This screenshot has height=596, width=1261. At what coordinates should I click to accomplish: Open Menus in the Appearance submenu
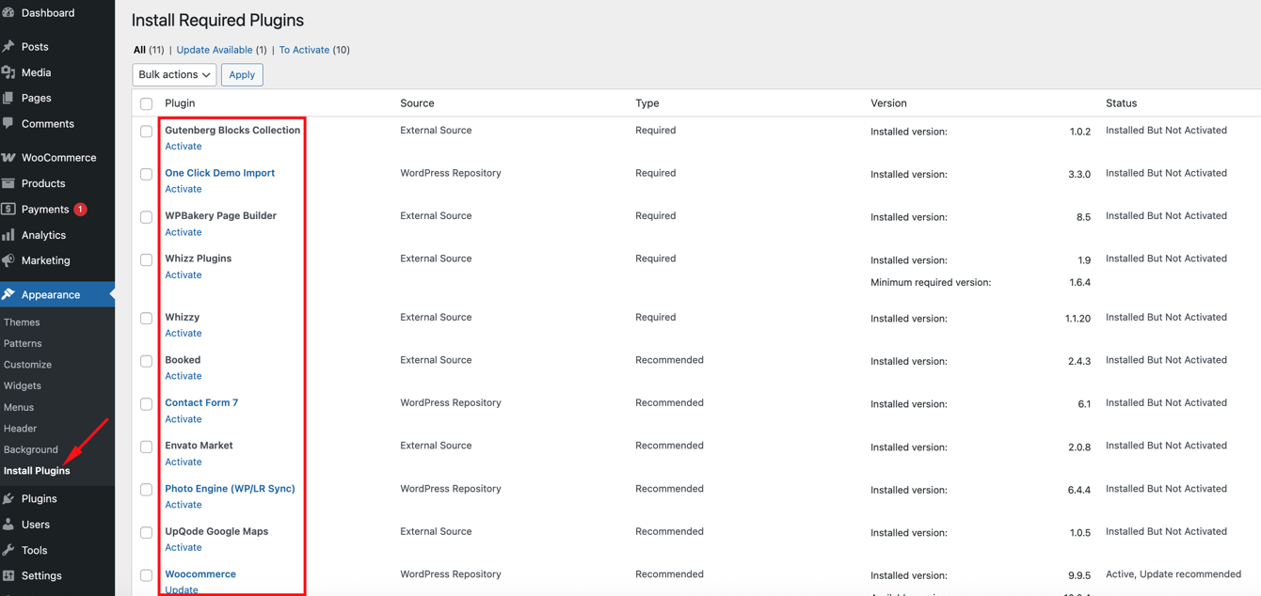click(x=19, y=407)
